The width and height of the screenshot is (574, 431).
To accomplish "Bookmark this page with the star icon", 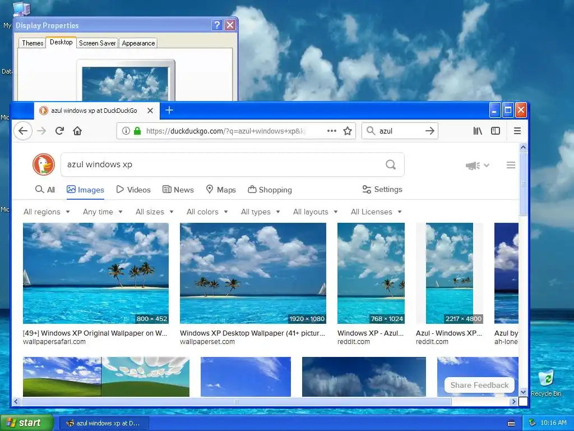I will 348,131.
